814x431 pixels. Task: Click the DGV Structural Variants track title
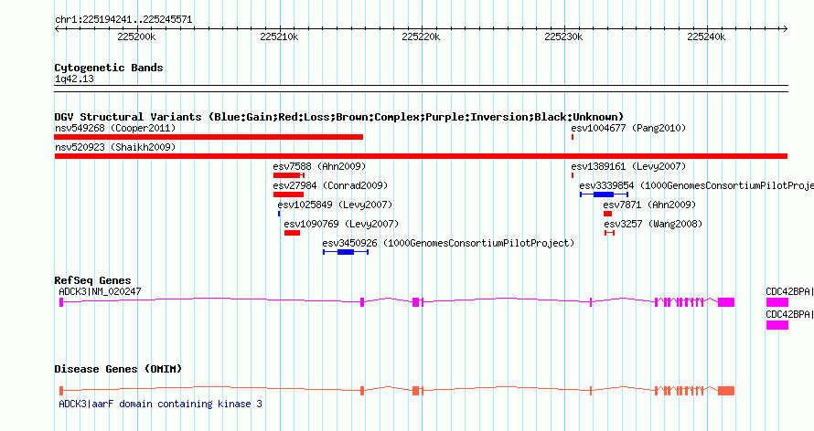point(339,117)
